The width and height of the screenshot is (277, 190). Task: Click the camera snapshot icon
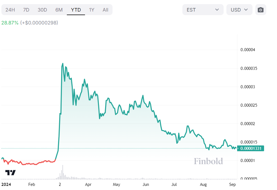[x=260, y=10]
